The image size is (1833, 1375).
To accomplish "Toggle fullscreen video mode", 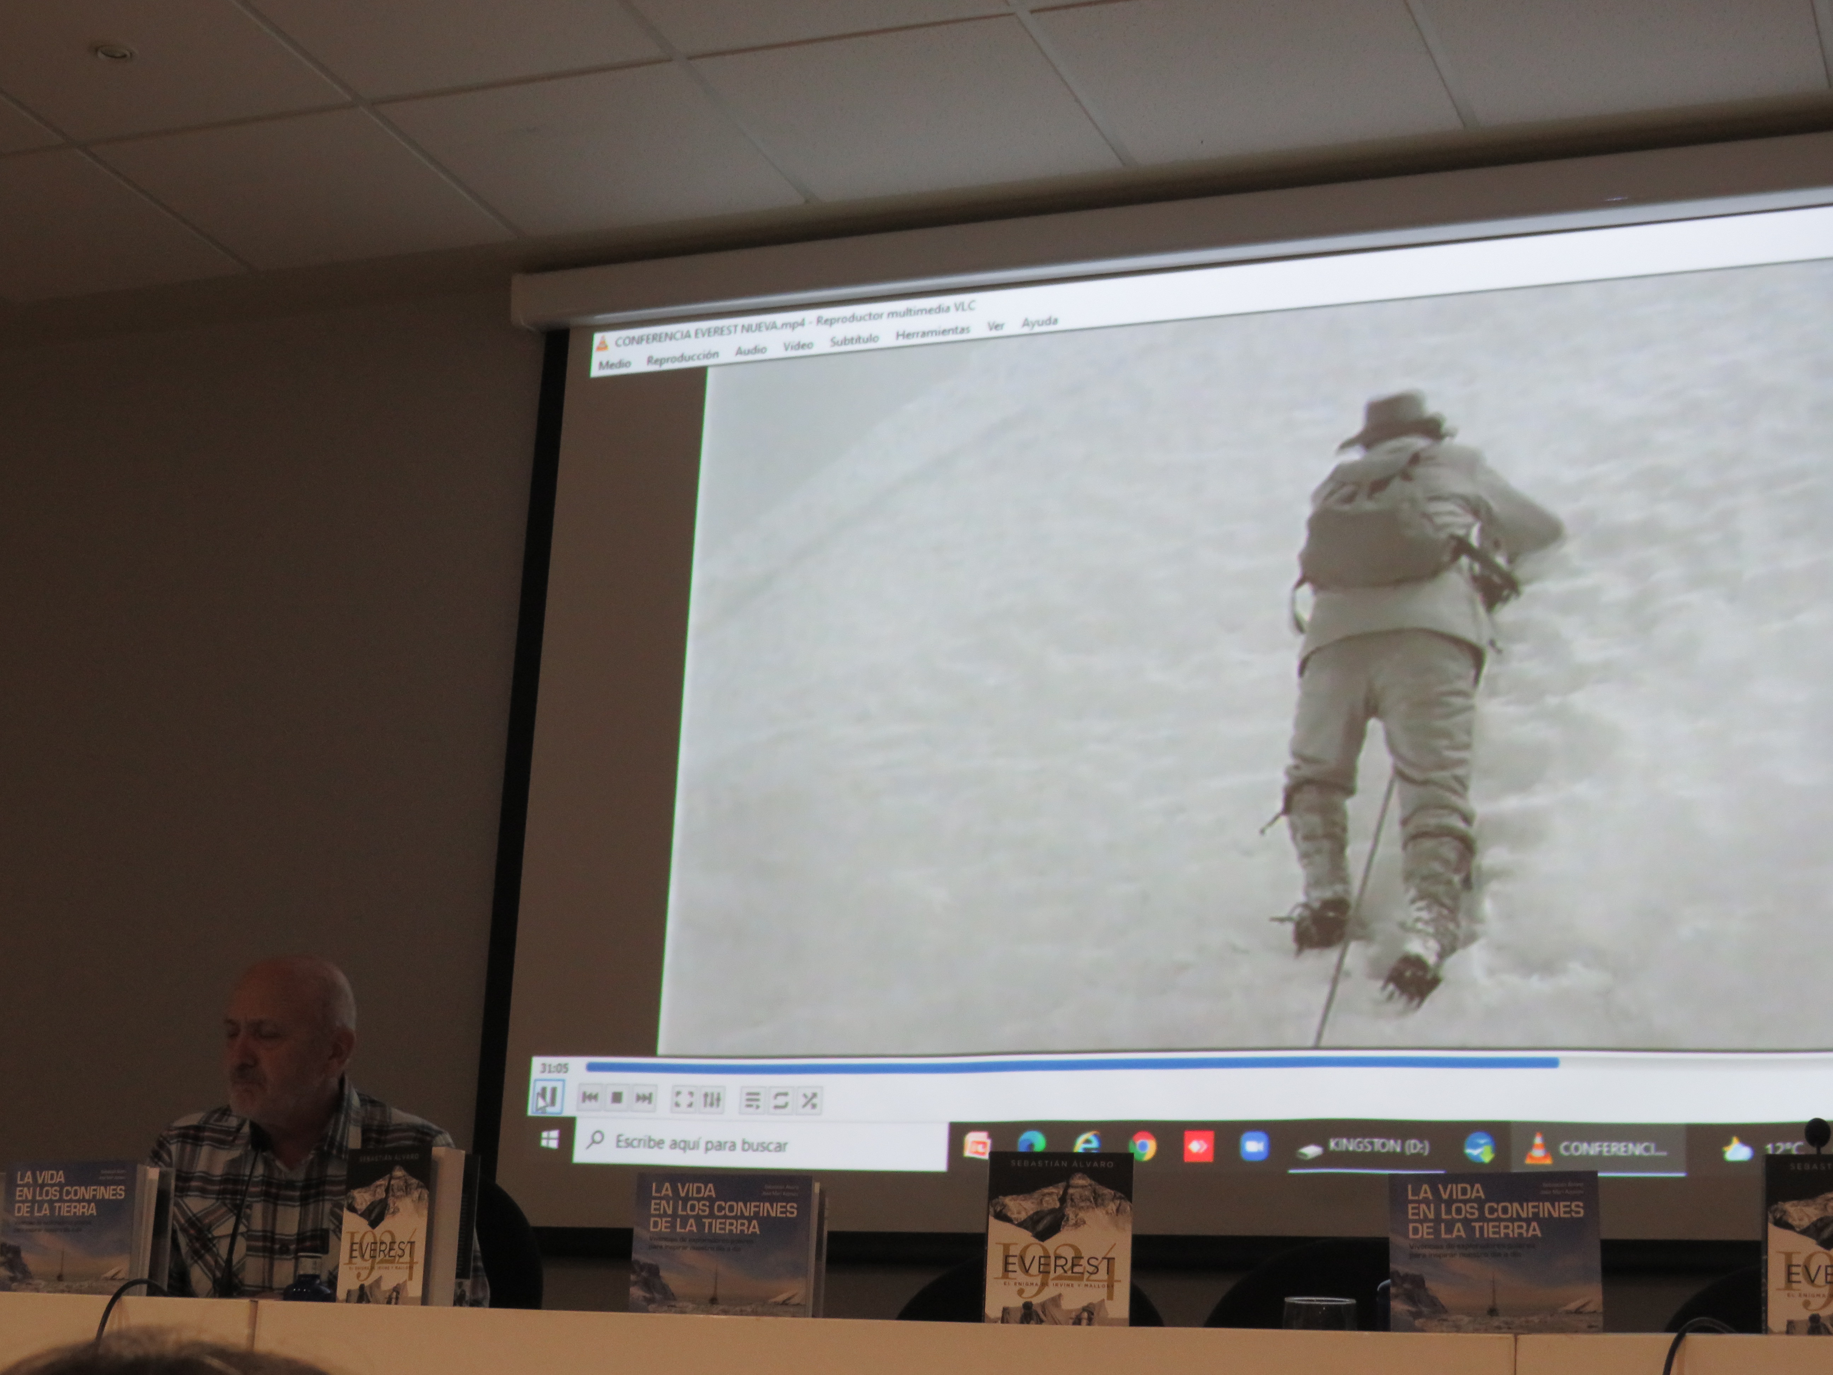I will pos(683,1099).
